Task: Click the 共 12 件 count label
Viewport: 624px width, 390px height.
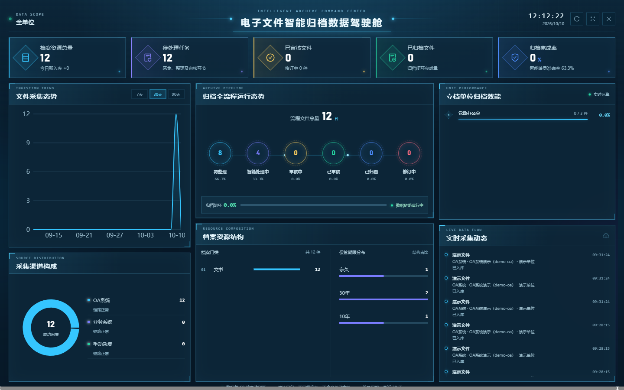Action: coord(313,252)
